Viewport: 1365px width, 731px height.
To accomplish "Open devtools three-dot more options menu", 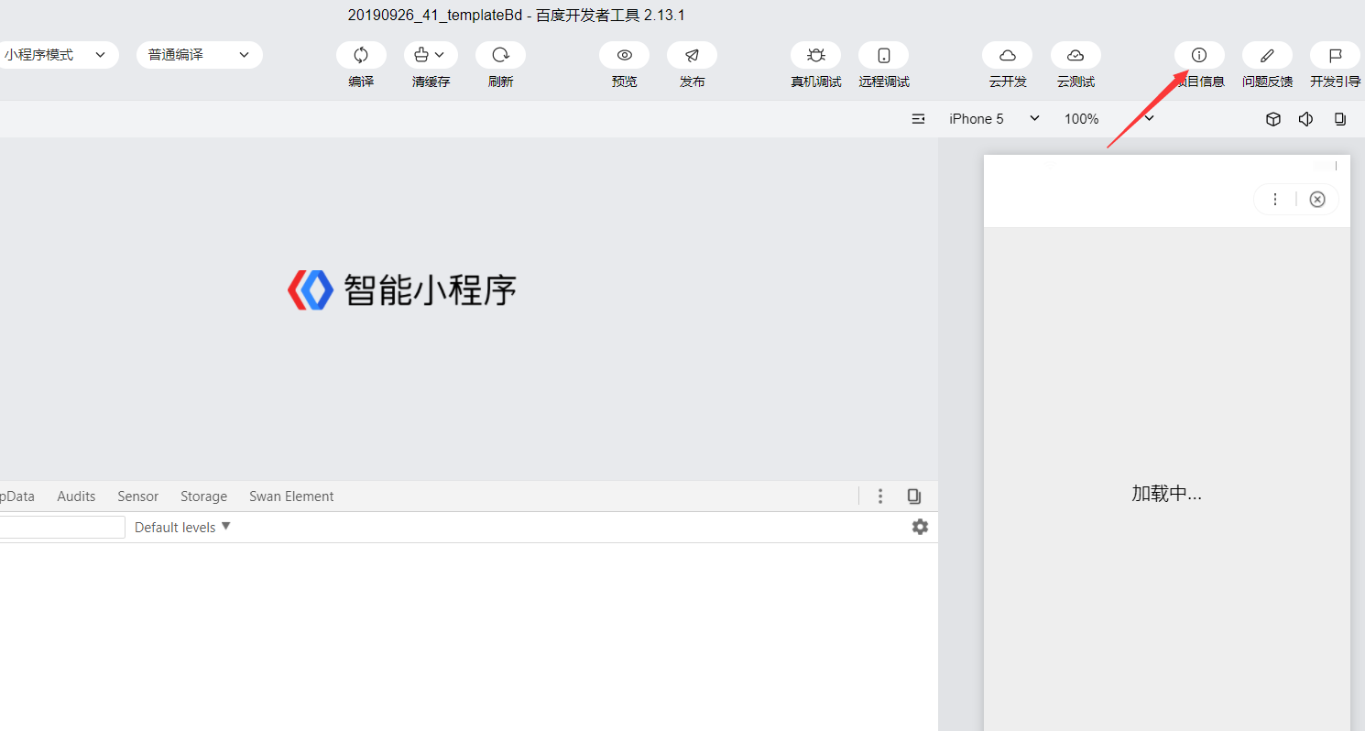I will [880, 496].
